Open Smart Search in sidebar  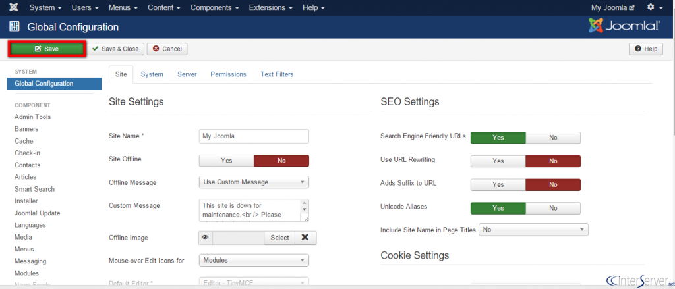(x=34, y=189)
